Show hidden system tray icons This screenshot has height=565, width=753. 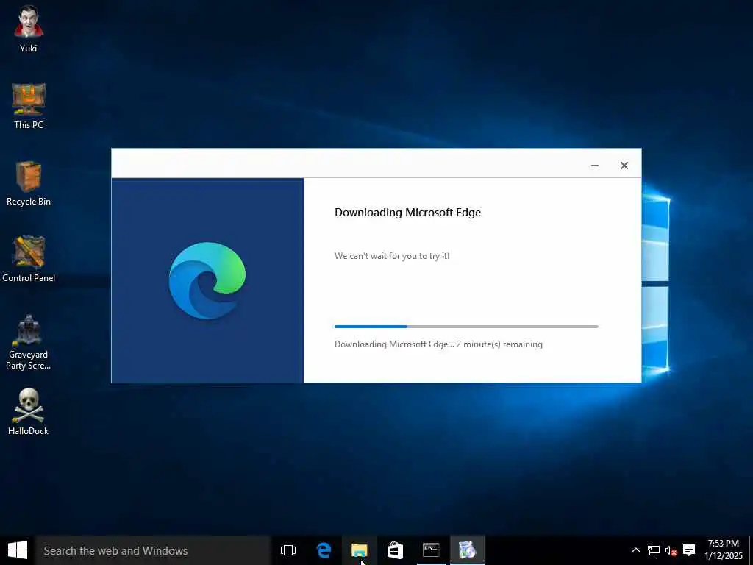pyautogui.click(x=635, y=550)
